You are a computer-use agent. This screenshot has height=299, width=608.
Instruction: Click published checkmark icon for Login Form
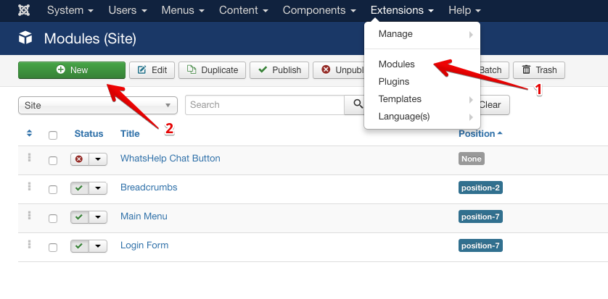[x=80, y=246]
